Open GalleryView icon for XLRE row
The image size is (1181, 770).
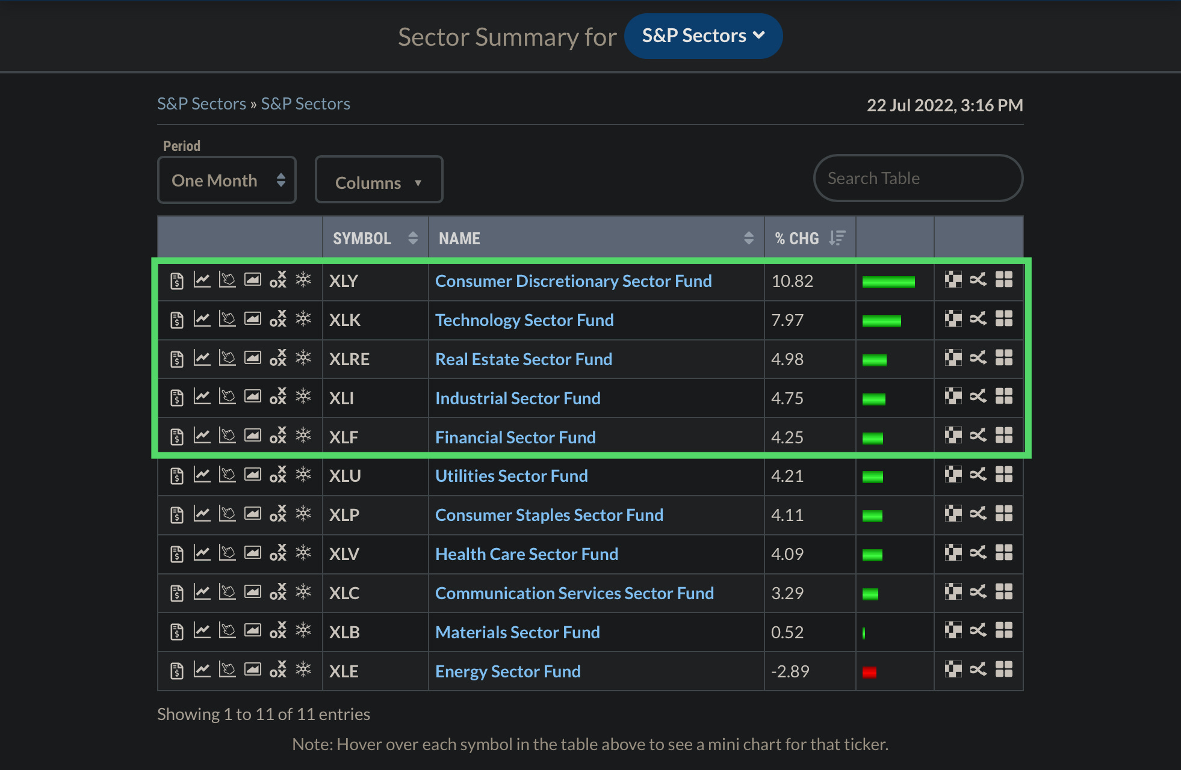[252, 358]
